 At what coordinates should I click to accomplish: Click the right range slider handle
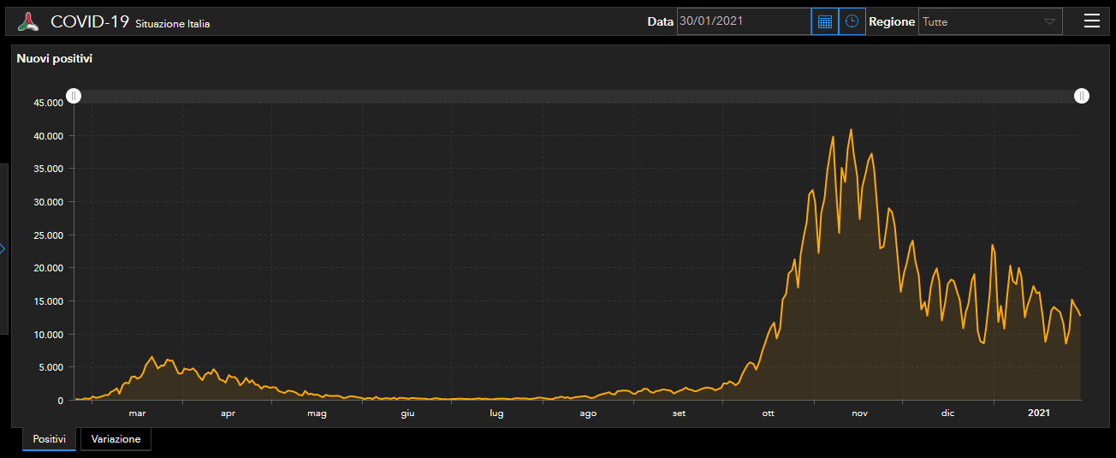tap(1082, 96)
